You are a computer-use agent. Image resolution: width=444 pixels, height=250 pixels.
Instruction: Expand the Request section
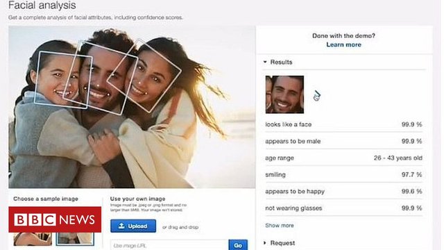(x=279, y=243)
